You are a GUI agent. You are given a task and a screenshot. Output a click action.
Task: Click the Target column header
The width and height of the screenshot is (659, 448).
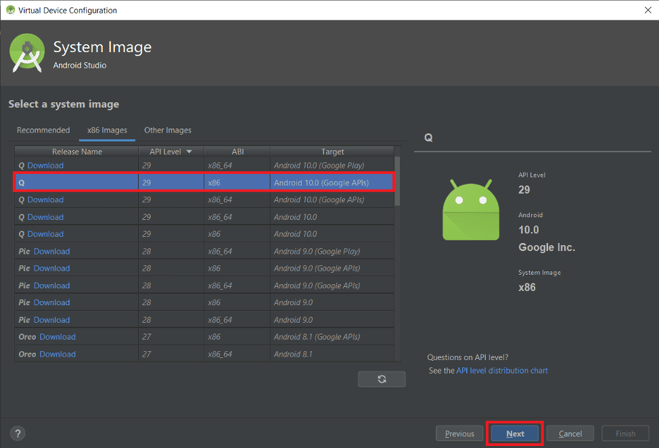(332, 152)
